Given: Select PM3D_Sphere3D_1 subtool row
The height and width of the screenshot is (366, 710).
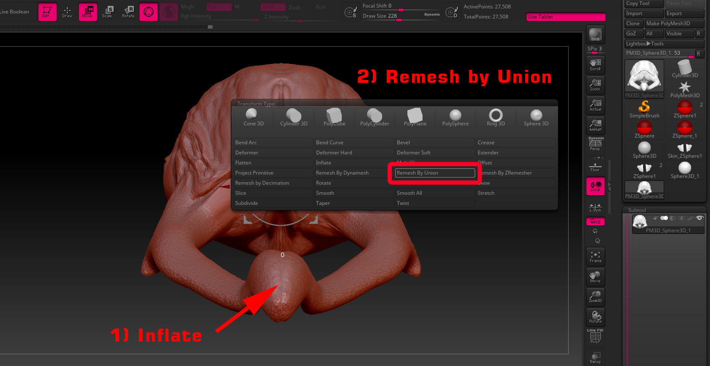Looking at the screenshot, I should point(668,224).
